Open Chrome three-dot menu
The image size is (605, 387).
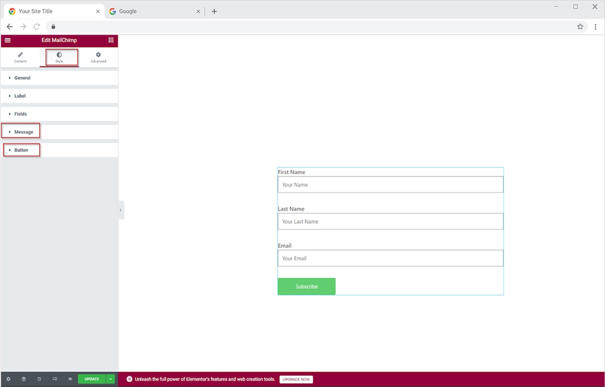pos(595,26)
